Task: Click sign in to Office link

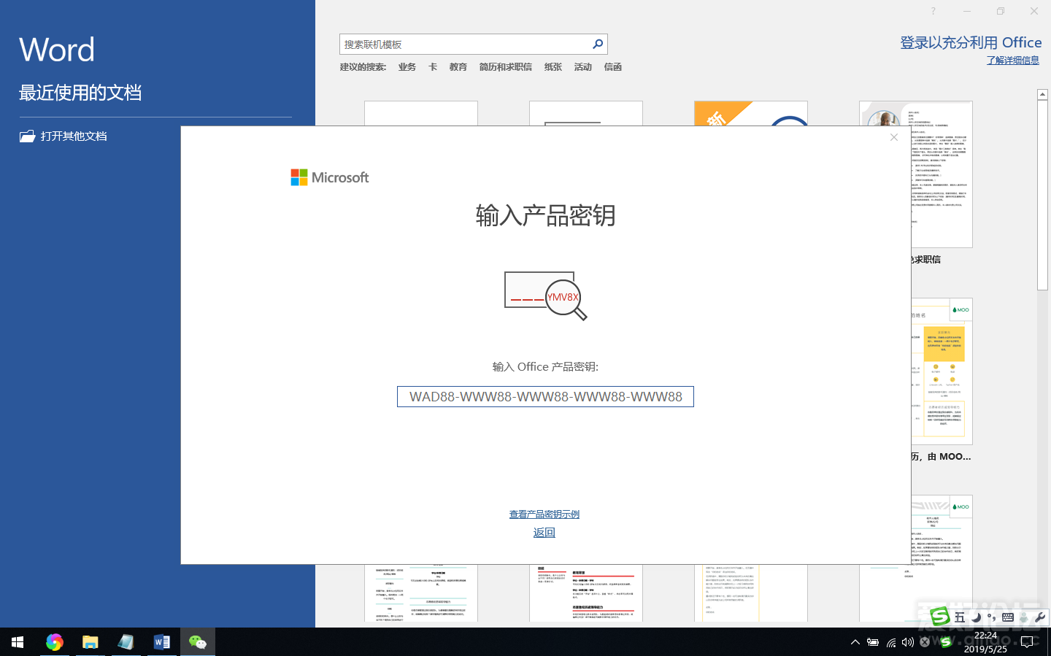Action: (x=970, y=43)
